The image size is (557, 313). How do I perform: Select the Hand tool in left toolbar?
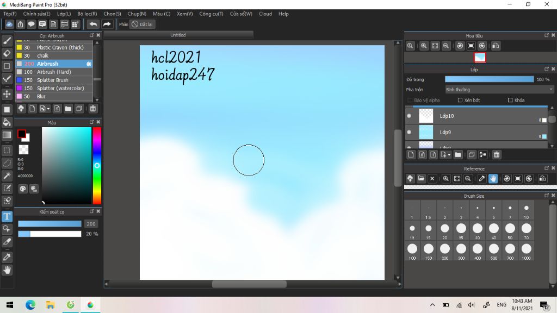click(x=7, y=270)
